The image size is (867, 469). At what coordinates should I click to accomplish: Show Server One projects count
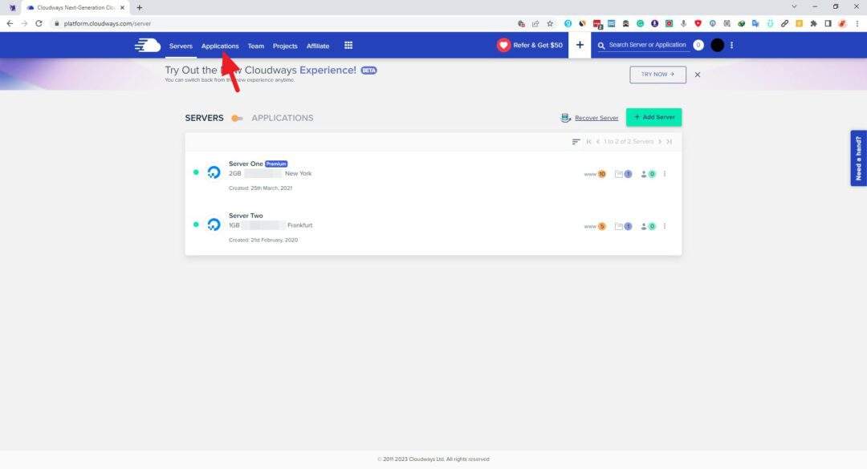click(623, 174)
